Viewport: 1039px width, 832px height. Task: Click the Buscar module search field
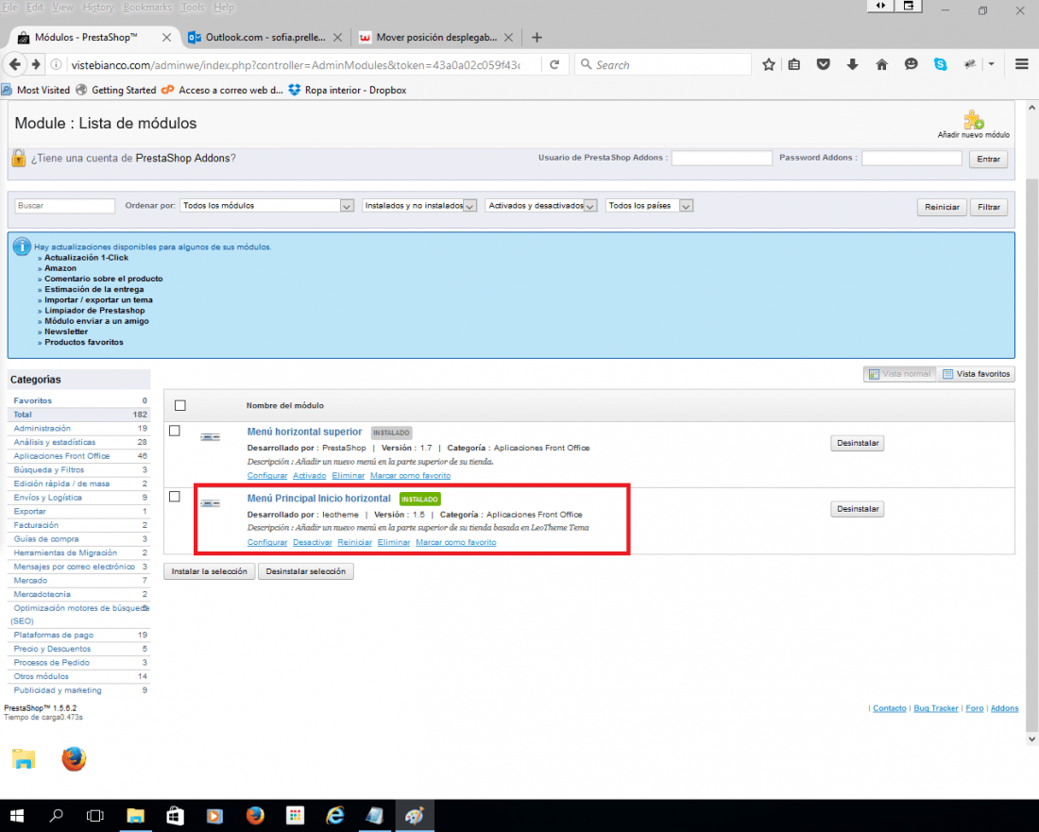coord(64,206)
